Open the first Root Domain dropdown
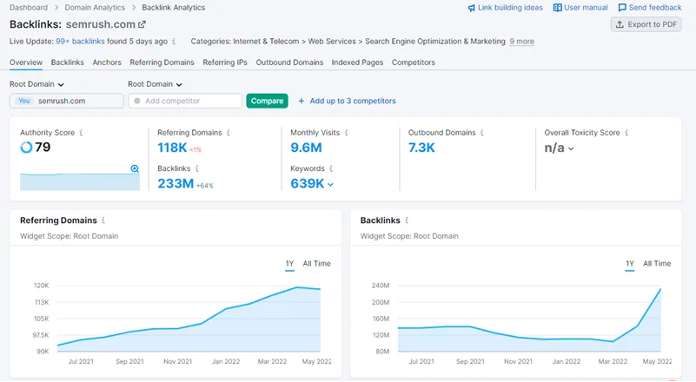The height and width of the screenshot is (382, 696). (x=37, y=84)
